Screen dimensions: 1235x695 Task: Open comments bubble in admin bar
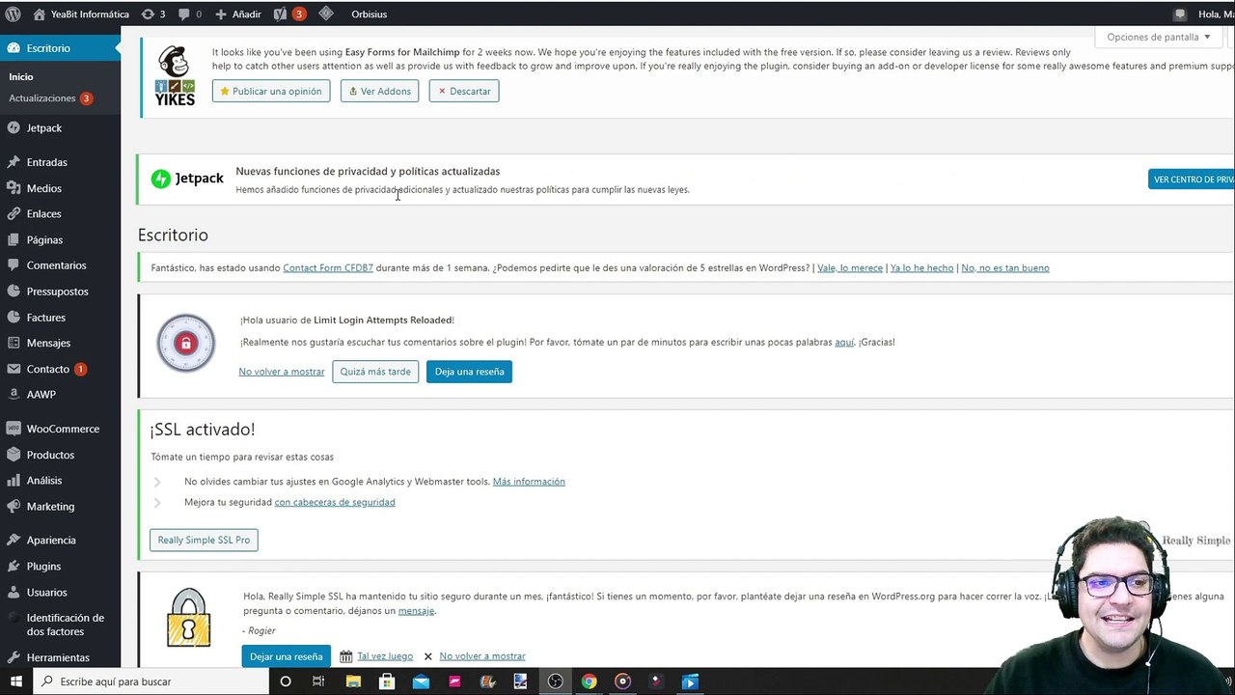[191, 14]
